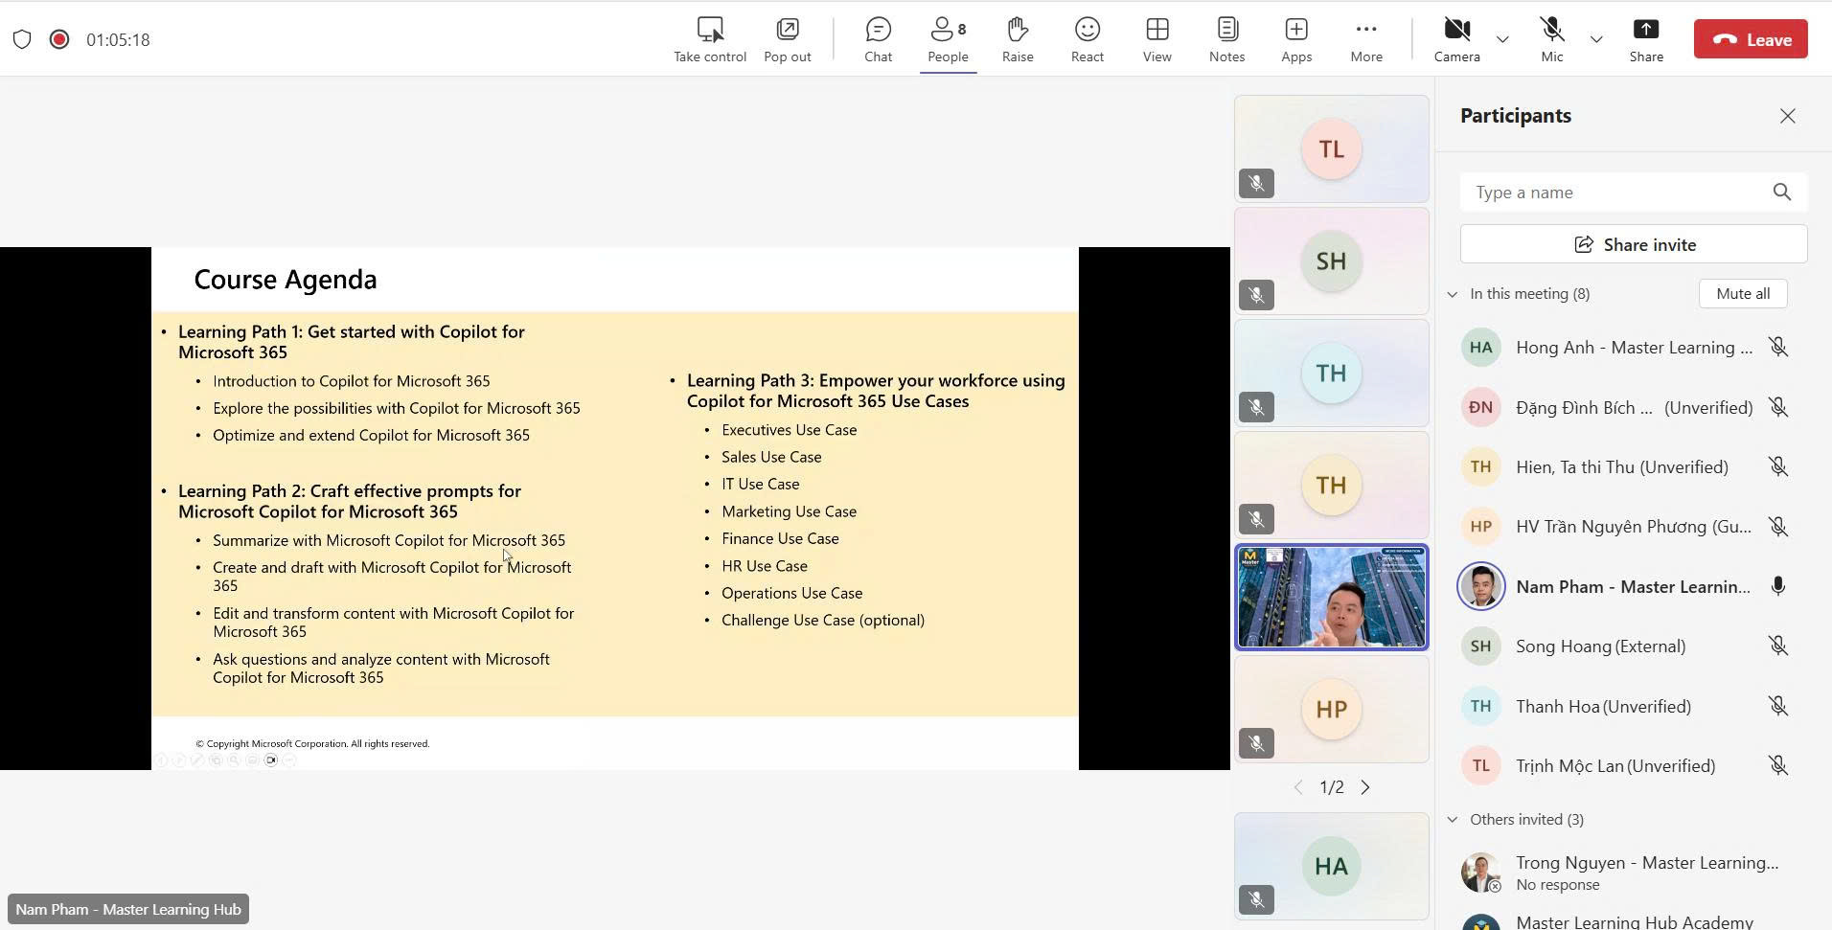Click the Course Agenda slide title
The height and width of the screenshot is (930, 1832).
coord(286,280)
